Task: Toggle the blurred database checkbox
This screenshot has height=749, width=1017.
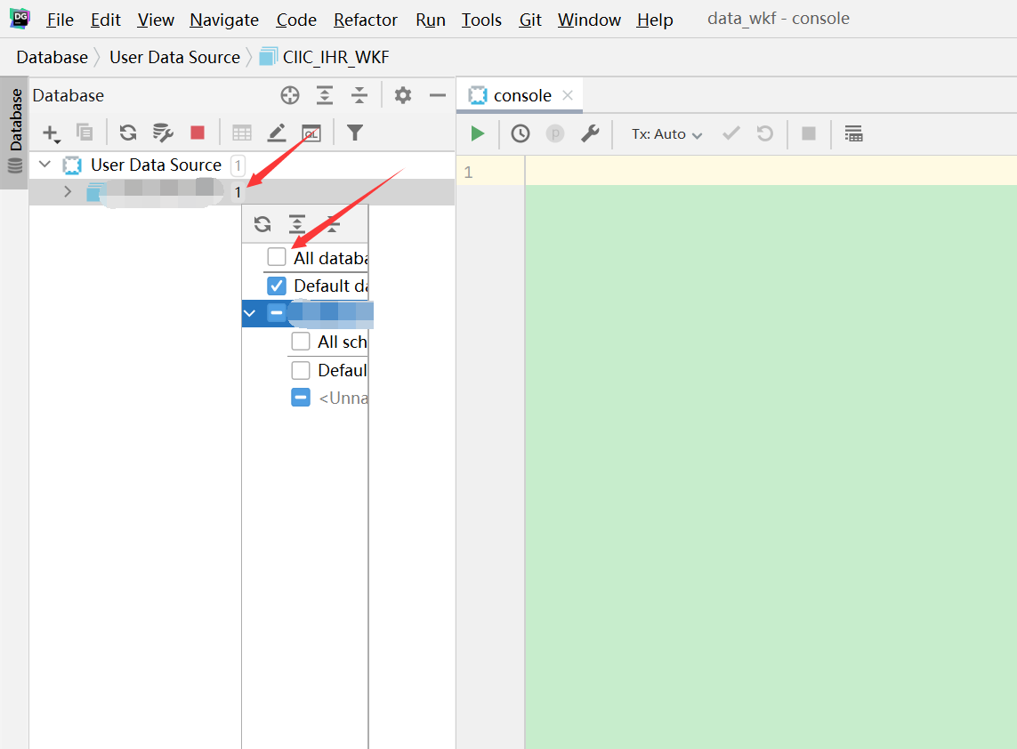Action: coord(277,313)
